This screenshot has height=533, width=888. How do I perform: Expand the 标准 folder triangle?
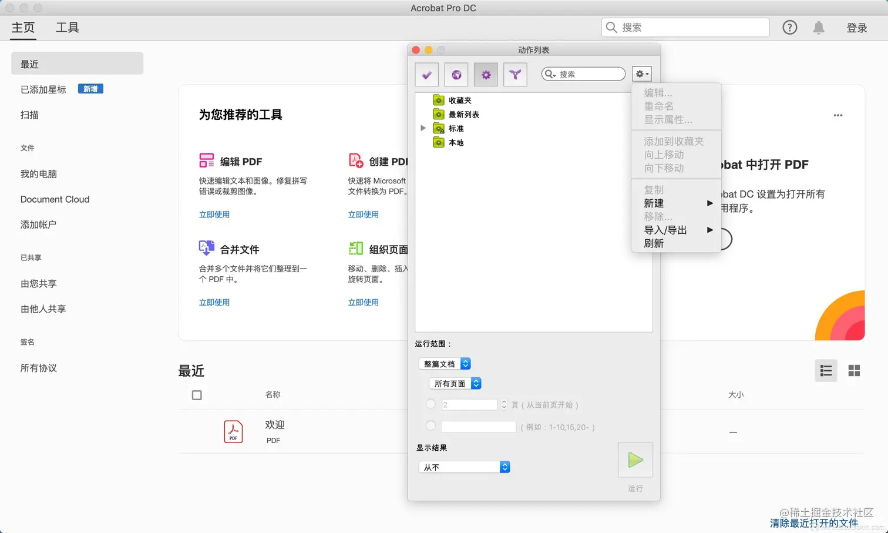pyautogui.click(x=423, y=128)
